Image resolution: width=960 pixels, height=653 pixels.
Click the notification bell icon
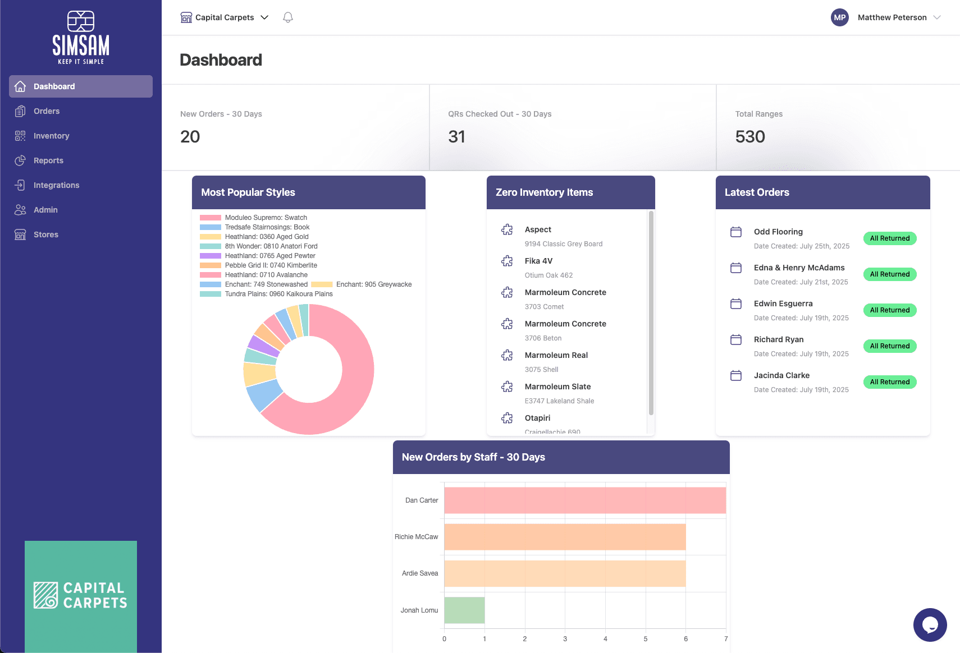coord(288,17)
